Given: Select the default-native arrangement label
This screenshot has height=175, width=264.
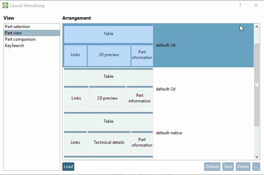Looking at the screenshot, I should (x=169, y=133).
